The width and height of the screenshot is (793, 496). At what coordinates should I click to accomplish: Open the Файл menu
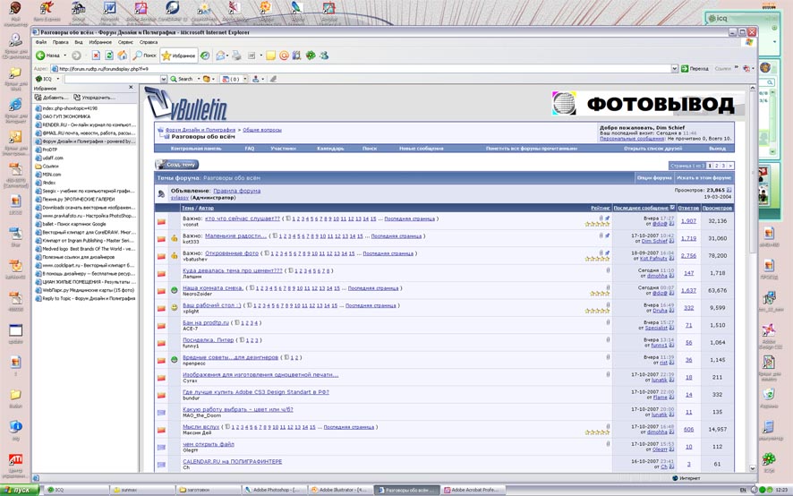[x=41, y=42]
